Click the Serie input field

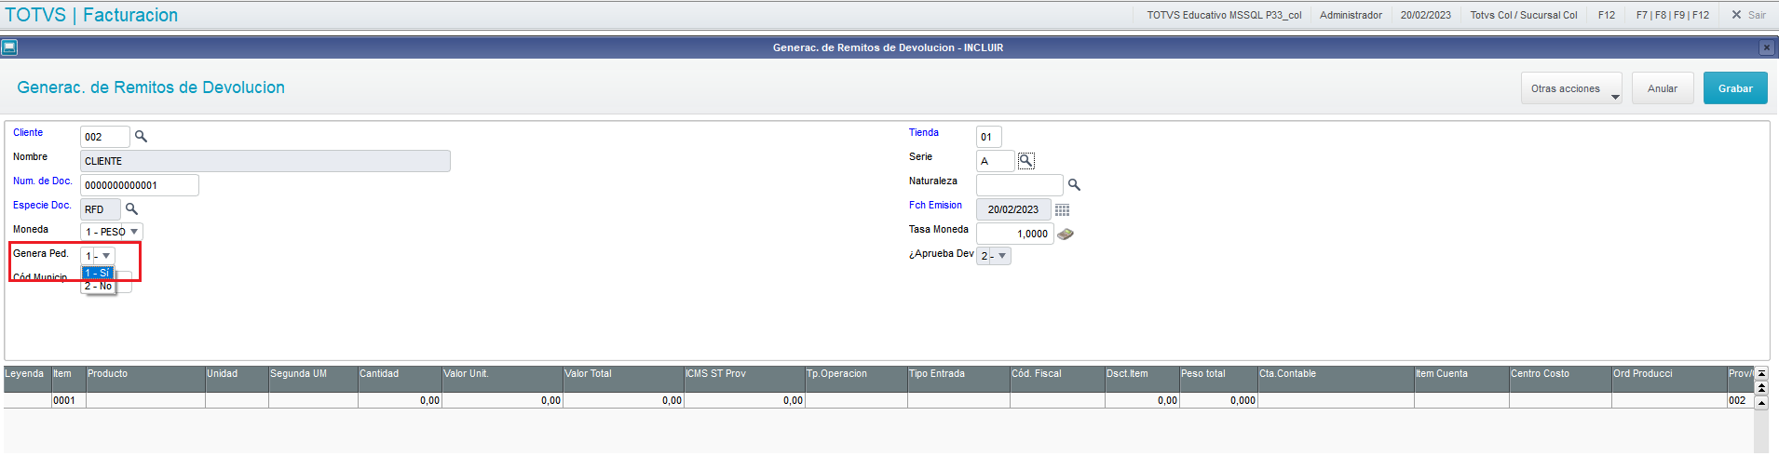[996, 161]
